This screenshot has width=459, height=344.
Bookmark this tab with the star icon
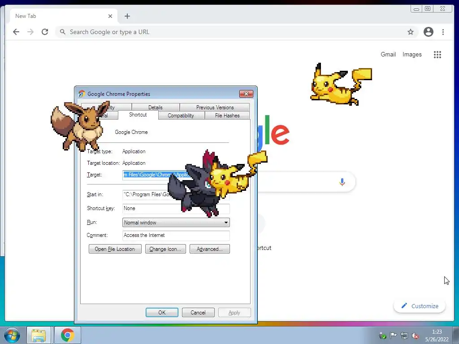(x=411, y=32)
